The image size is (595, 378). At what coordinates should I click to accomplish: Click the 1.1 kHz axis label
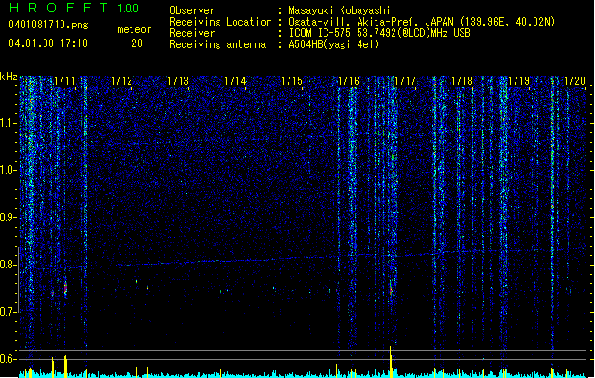coord(9,123)
